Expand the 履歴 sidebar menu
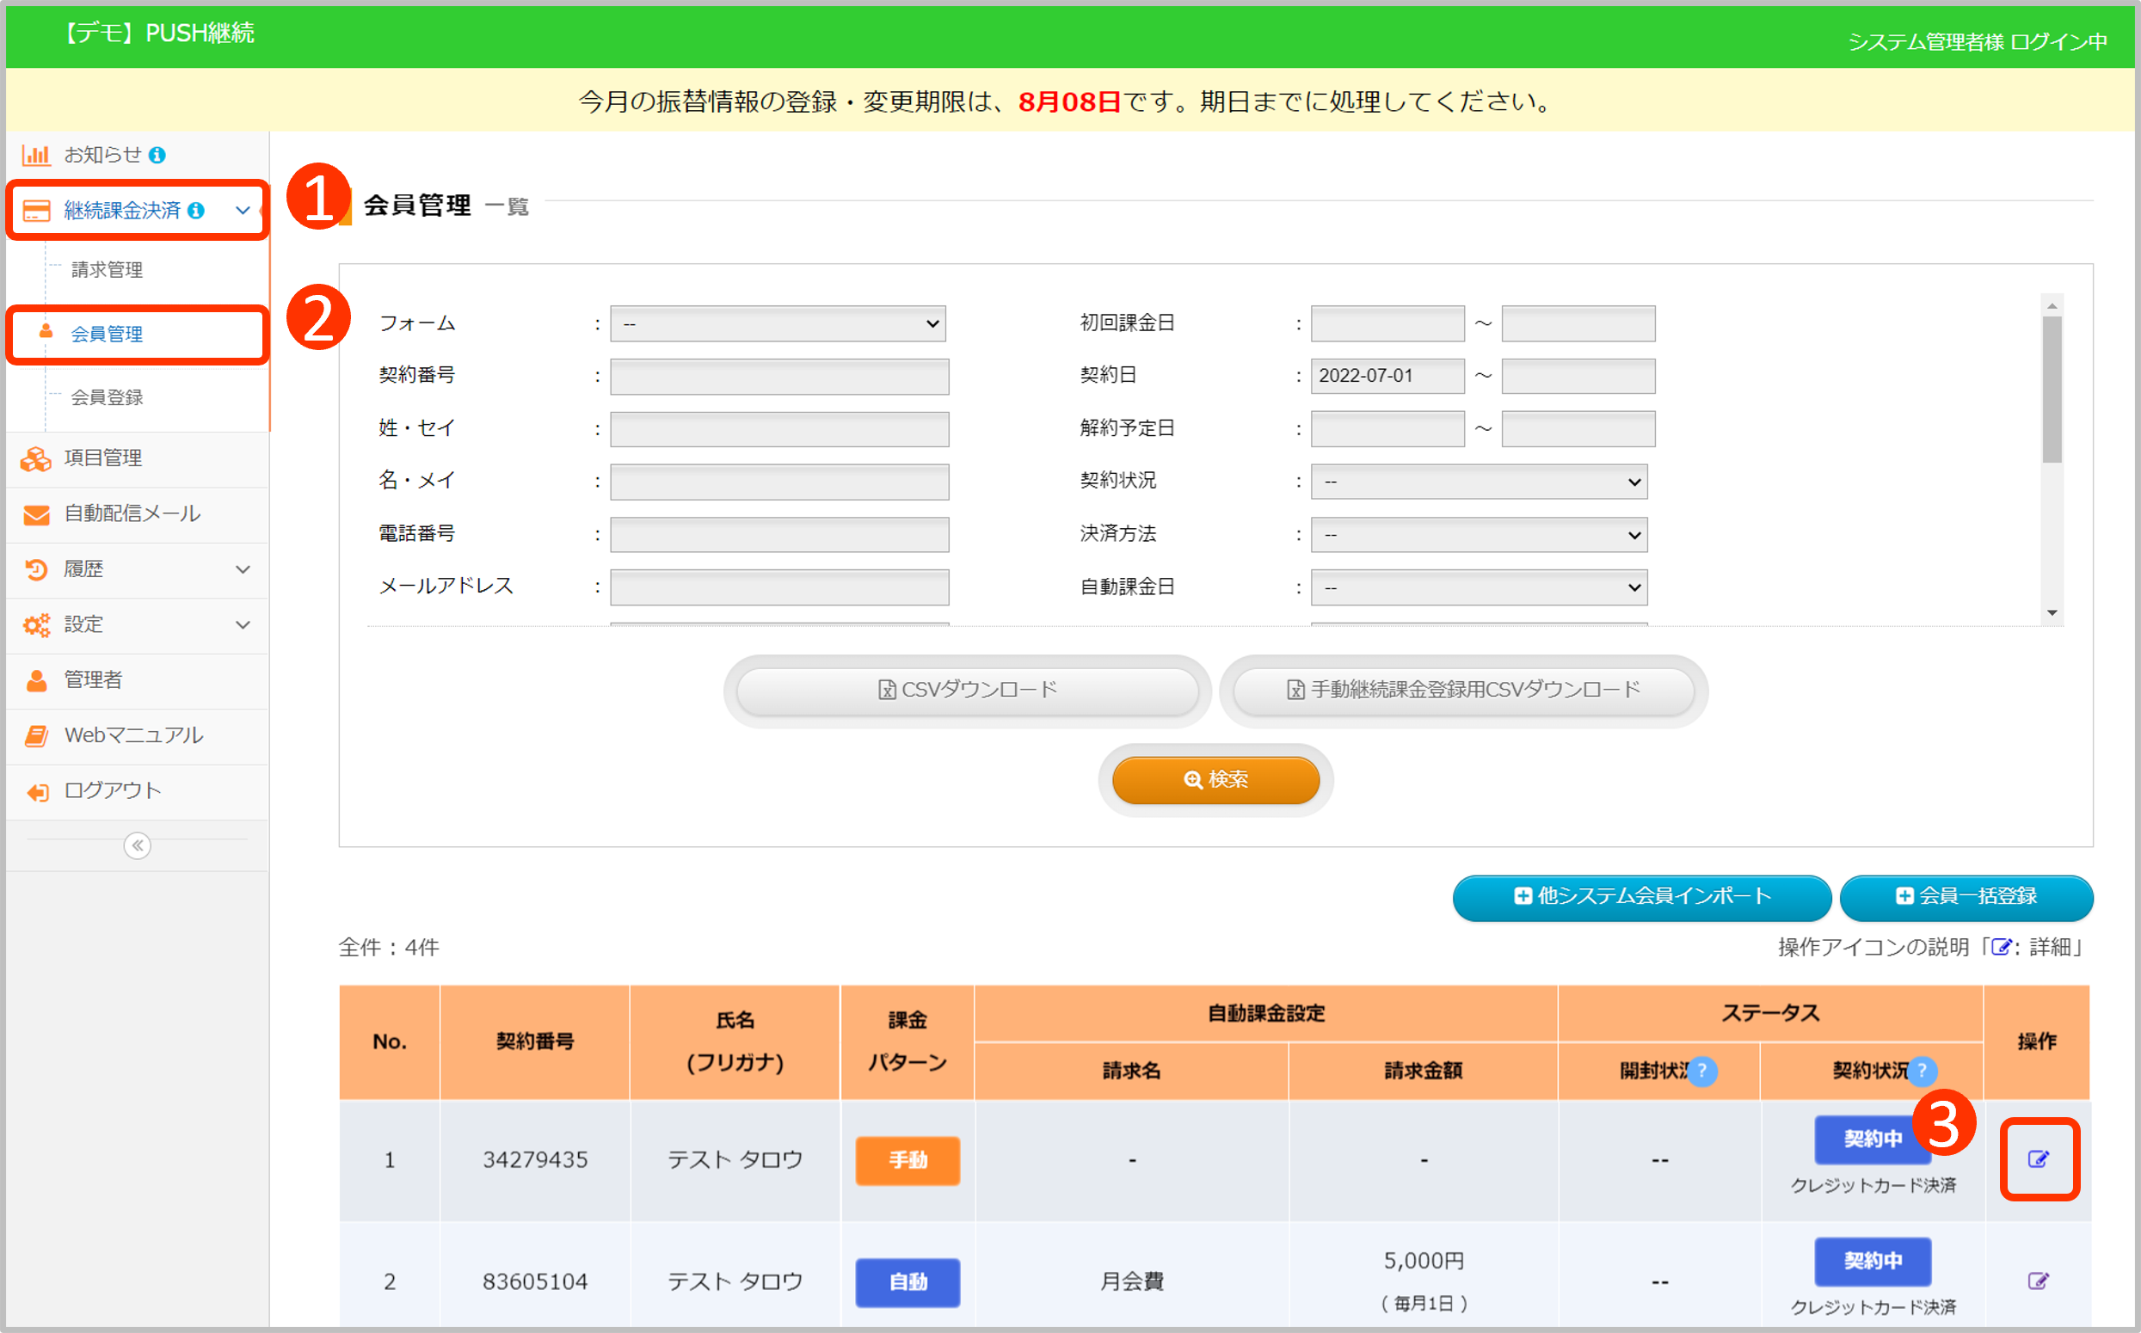Screen dimensions: 2141x1333 coord(137,568)
